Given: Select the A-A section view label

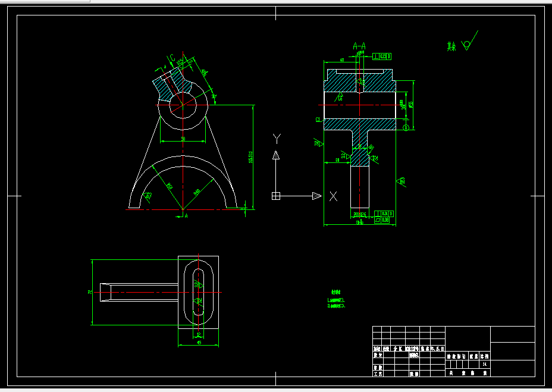Looking at the screenshot, I should click(359, 46).
